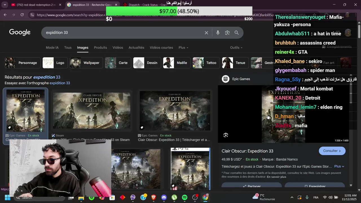Open the microphone tray icon

307,197
